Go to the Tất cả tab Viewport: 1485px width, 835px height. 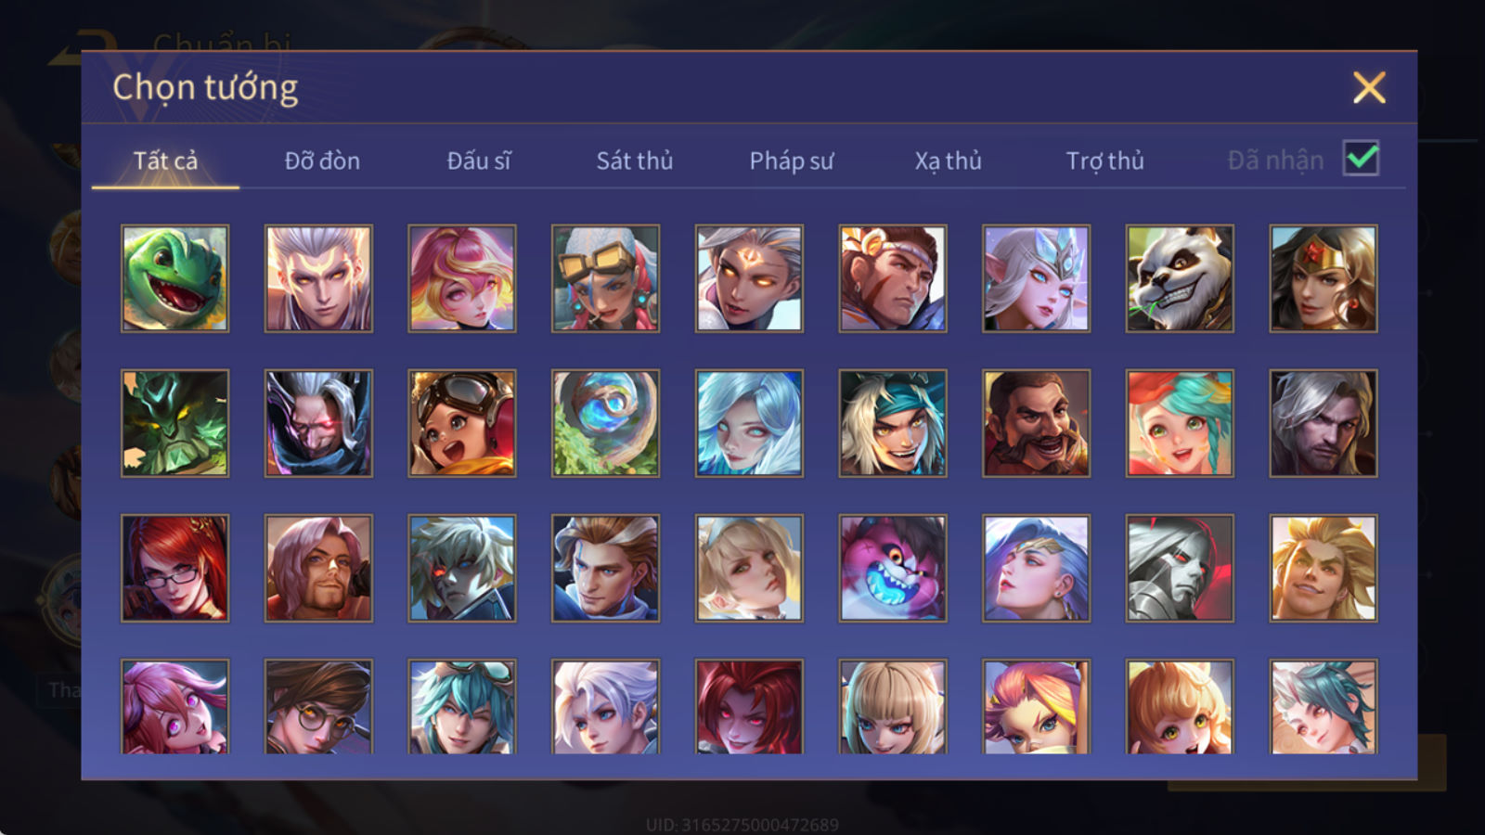point(165,161)
